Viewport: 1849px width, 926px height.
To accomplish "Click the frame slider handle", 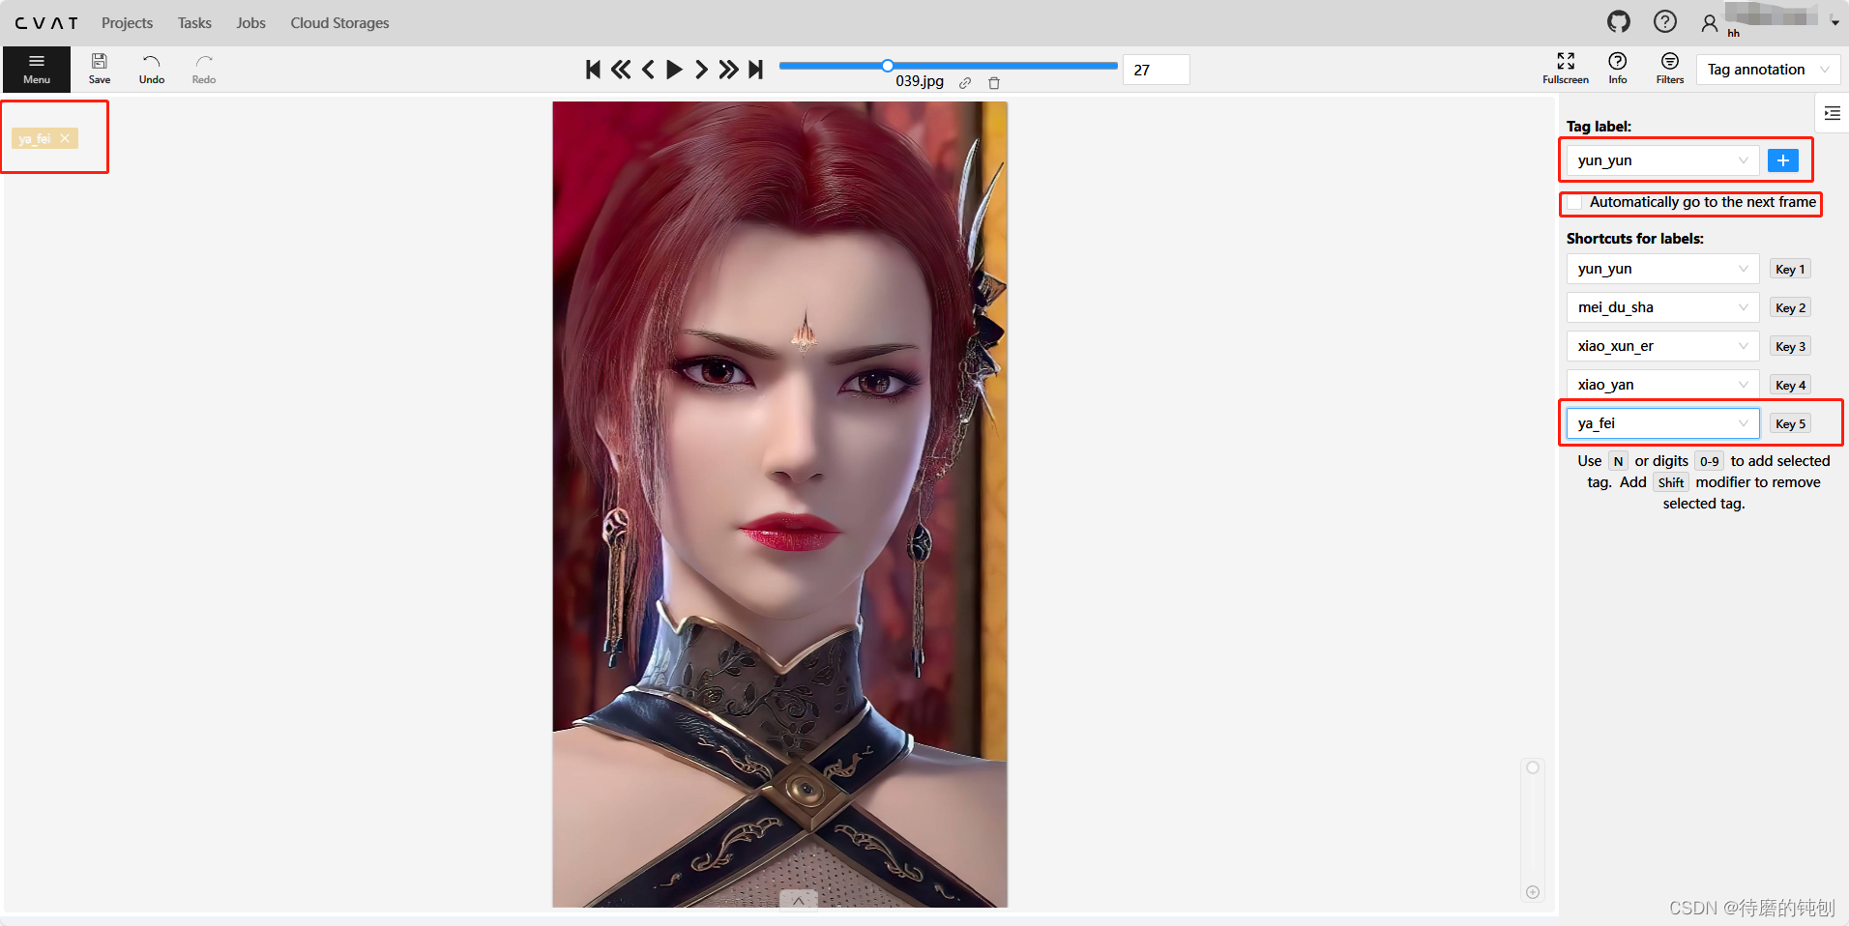I will point(888,66).
